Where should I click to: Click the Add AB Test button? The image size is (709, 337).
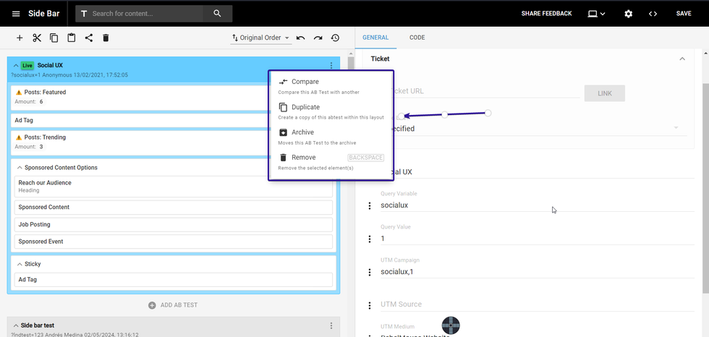coord(173,305)
